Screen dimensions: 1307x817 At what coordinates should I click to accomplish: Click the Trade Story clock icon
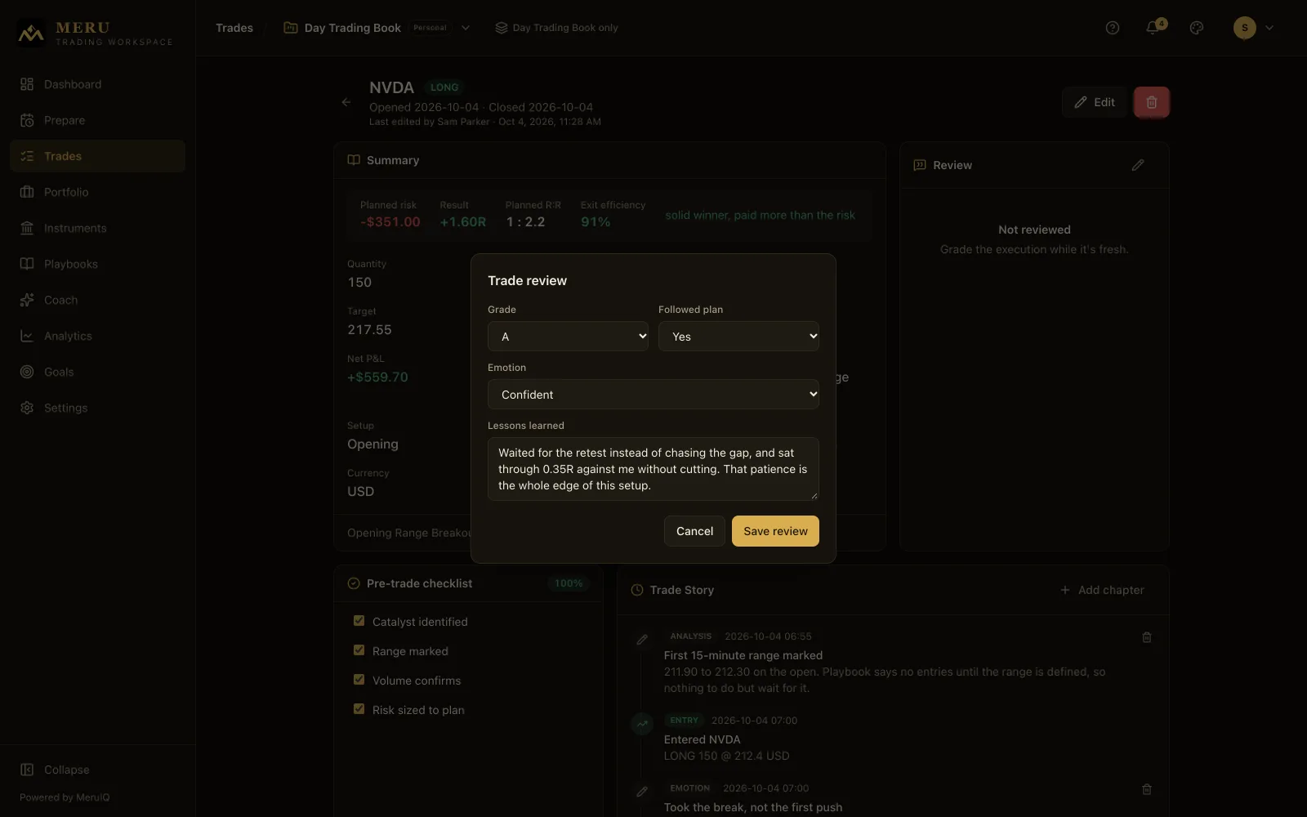(x=637, y=590)
